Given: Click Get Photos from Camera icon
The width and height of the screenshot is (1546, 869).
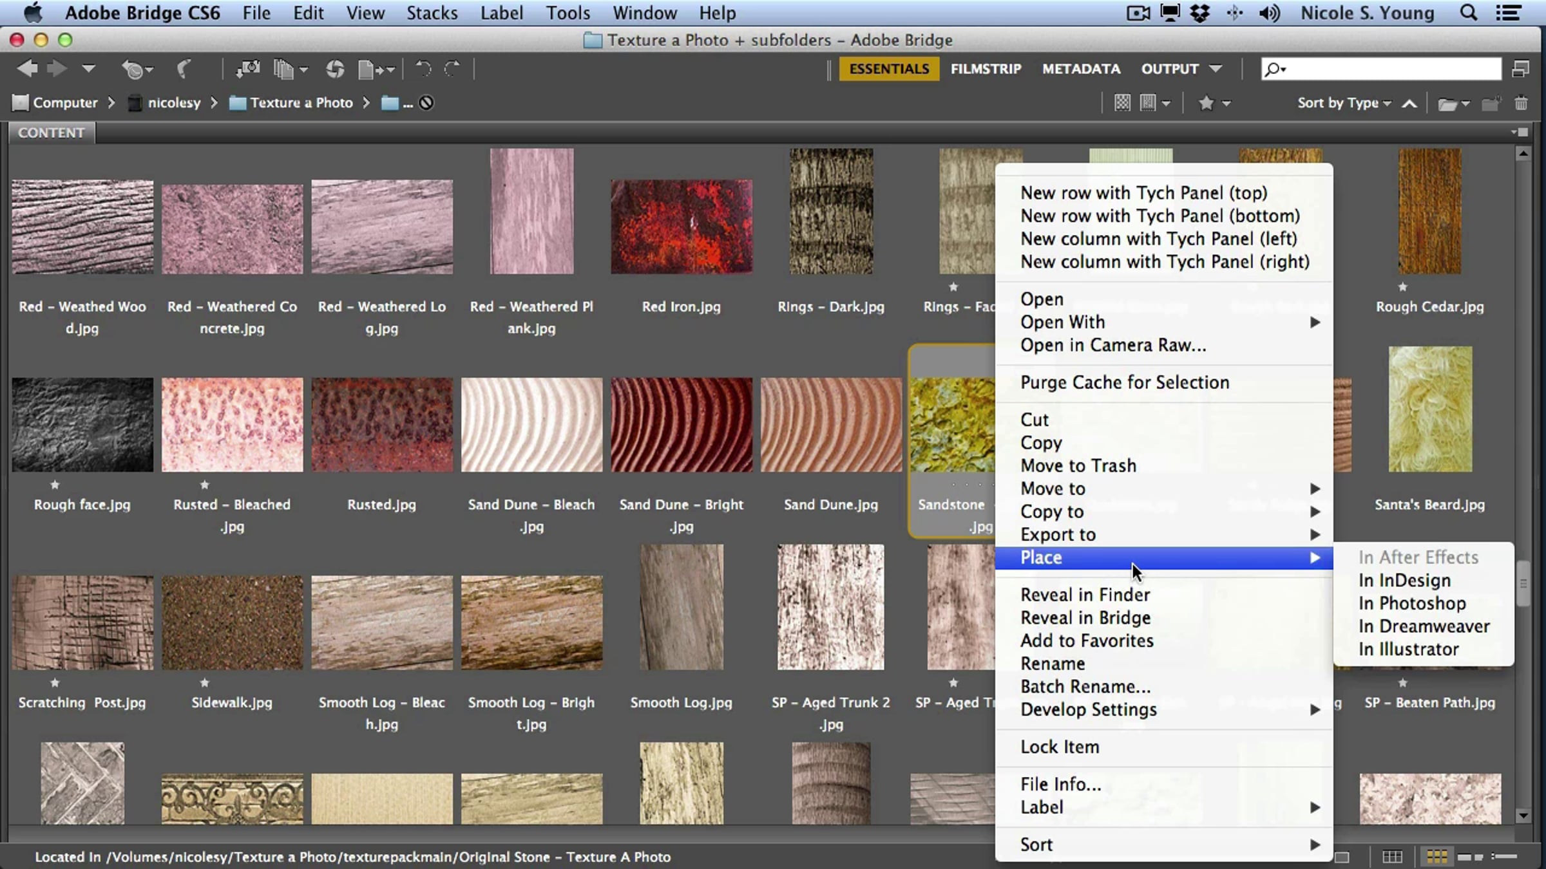Looking at the screenshot, I should [248, 69].
